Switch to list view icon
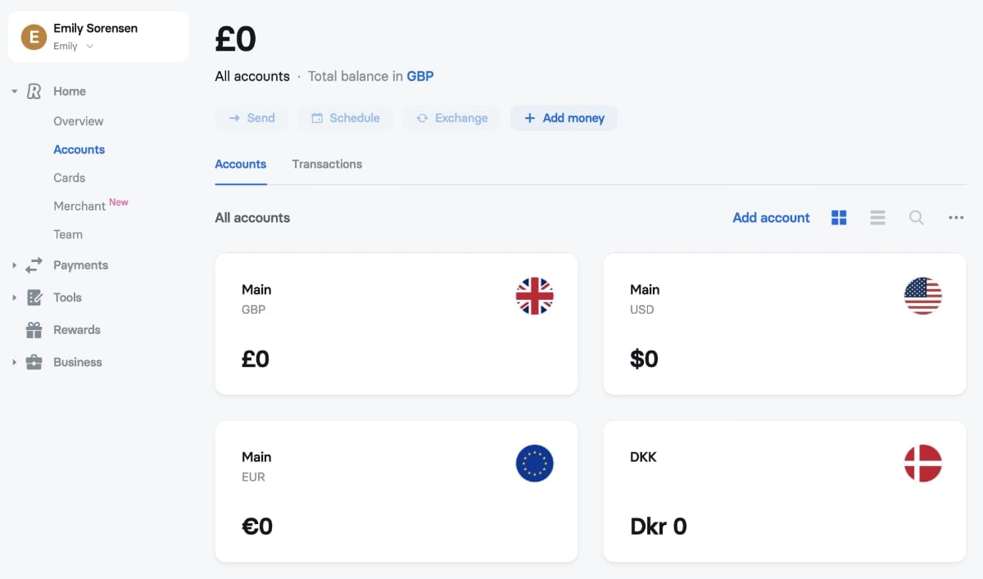The image size is (983, 579). [877, 218]
